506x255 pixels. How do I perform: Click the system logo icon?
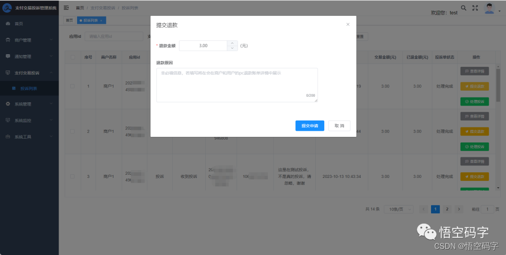coord(7,8)
